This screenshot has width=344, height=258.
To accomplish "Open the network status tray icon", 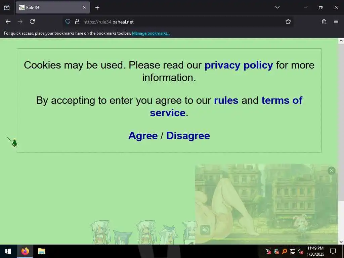I will tap(293, 251).
